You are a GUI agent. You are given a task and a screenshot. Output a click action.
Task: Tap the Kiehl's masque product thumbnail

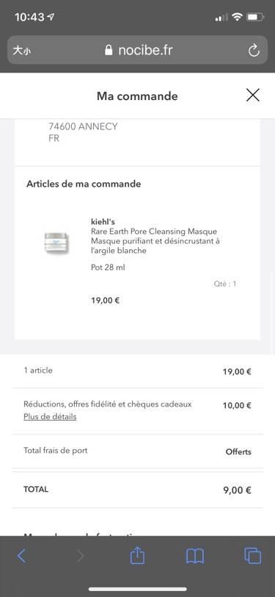[x=56, y=243]
